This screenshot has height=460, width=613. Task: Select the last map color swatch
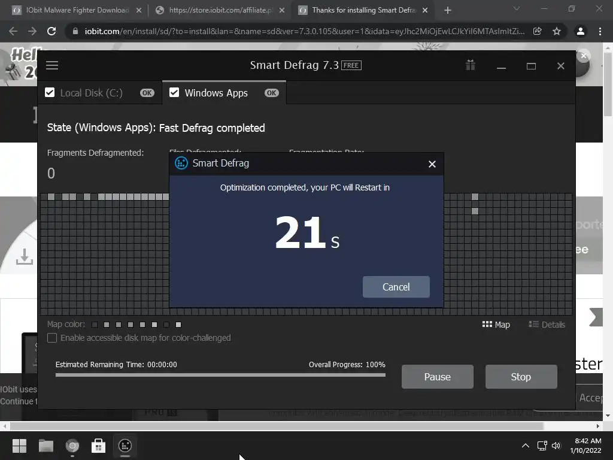[x=178, y=325]
